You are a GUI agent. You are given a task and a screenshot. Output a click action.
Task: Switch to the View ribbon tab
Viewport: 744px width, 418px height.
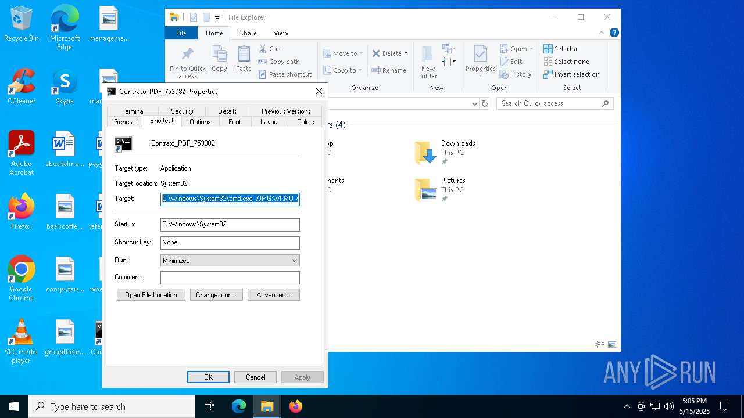[x=281, y=33]
